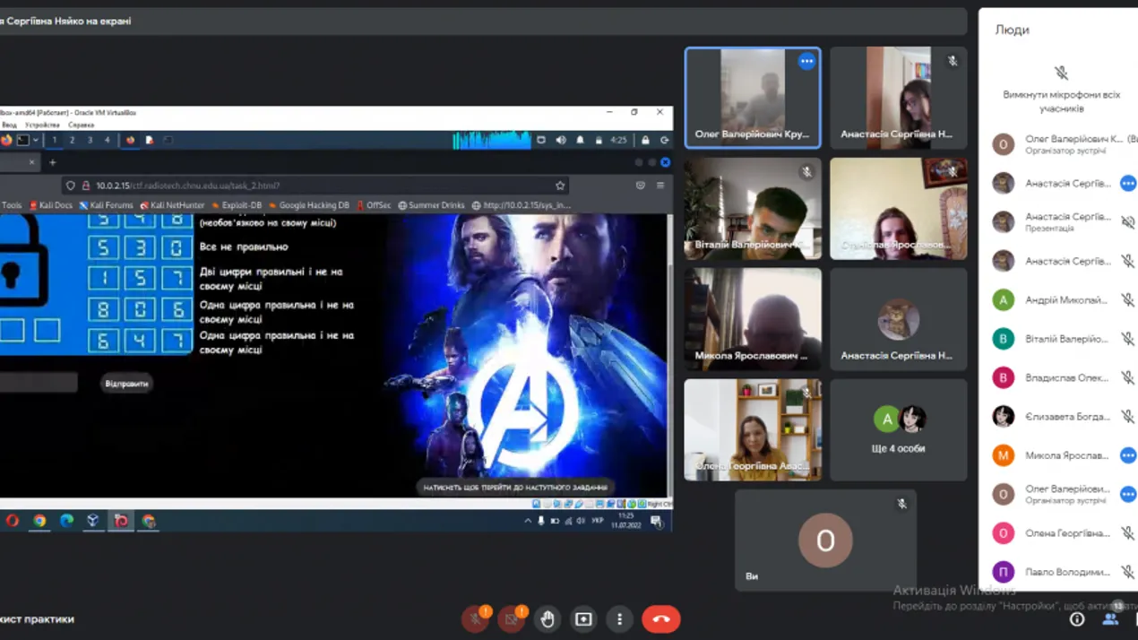Click the shared taskbar language indicator УКР
The width and height of the screenshot is (1138, 640).
coord(598,521)
